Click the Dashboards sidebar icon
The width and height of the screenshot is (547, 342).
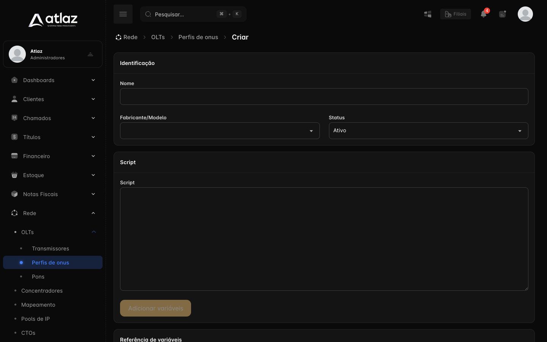tap(14, 80)
